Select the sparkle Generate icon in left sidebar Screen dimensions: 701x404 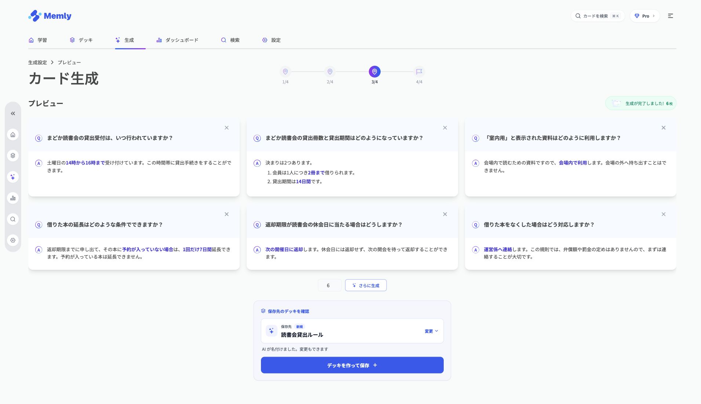pos(13,177)
